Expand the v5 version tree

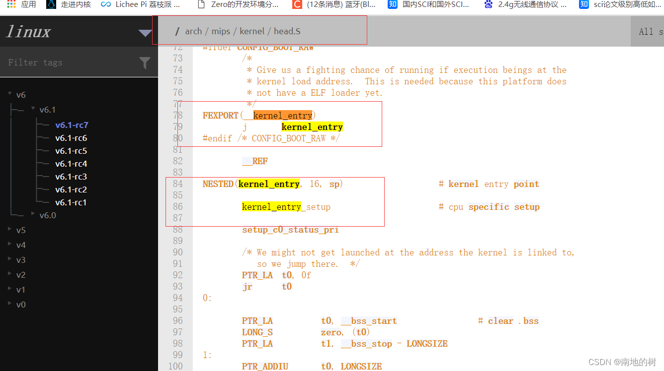point(10,229)
